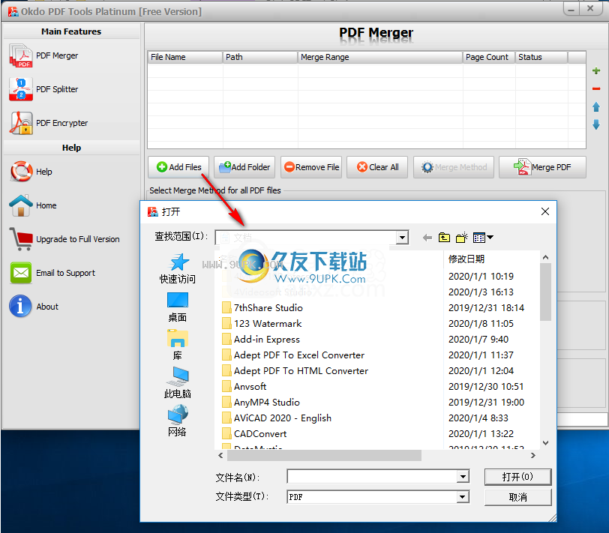Open Email to Support

coord(52,273)
